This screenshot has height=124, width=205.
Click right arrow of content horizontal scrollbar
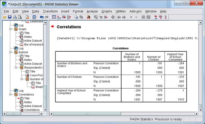pyautogui.click(x=196, y=114)
